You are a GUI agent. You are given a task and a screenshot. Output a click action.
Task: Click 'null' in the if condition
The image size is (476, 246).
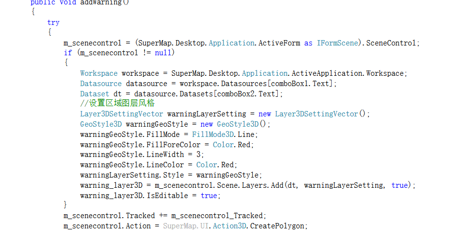pyautogui.click(x=163, y=53)
